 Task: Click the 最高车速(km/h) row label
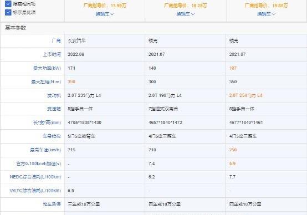[x=45, y=150]
